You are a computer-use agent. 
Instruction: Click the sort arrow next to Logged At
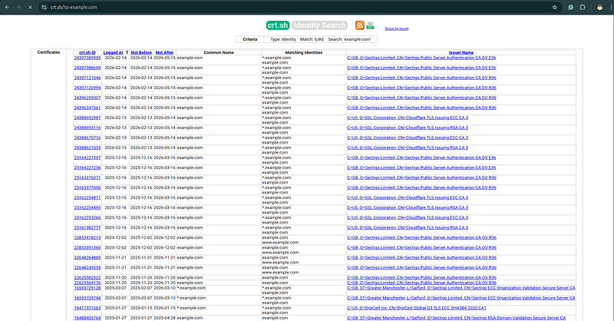[x=127, y=52]
